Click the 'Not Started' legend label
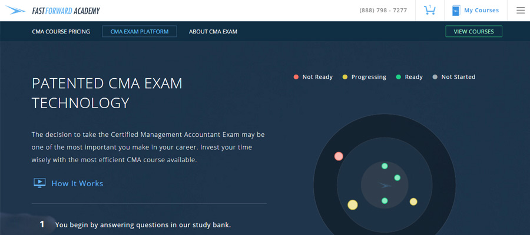The image size is (530, 235). click(458, 77)
